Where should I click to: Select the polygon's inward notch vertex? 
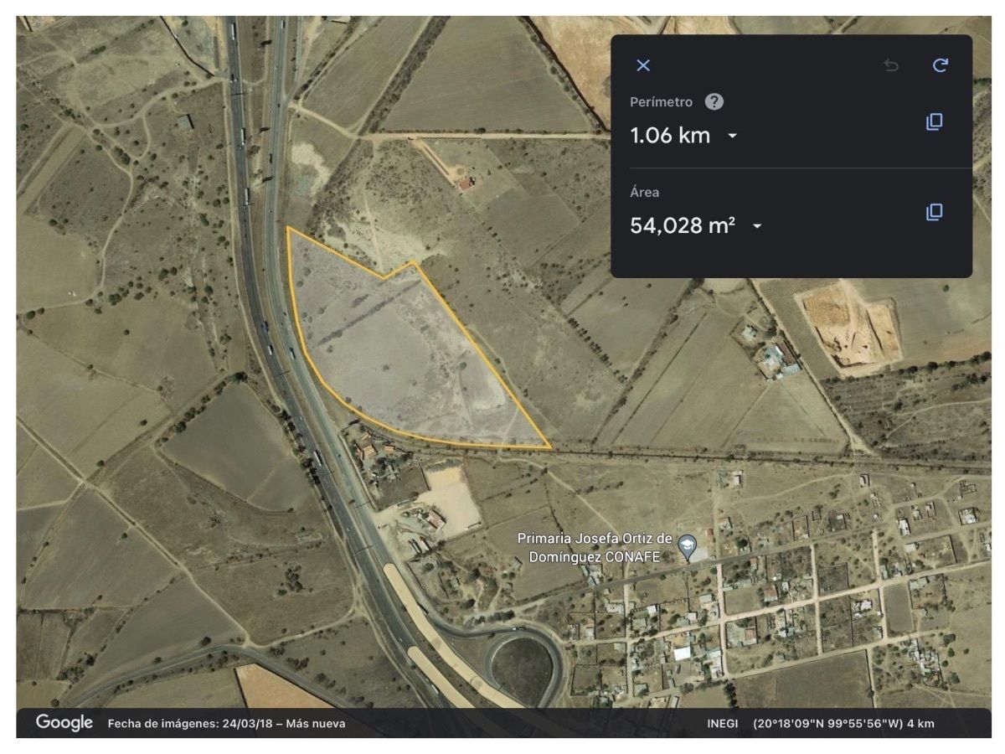coord(384,277)
